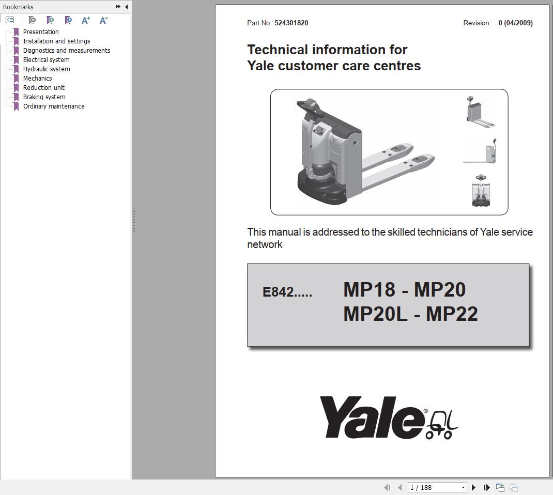Open the Diagnostics and measurements bookmark
Image resolution: width=553 pixels, height=495 pixels.
(67, 51)
